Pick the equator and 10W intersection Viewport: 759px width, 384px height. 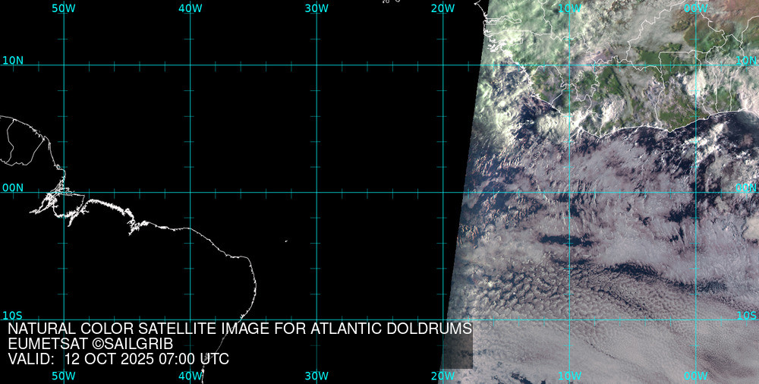570,192
